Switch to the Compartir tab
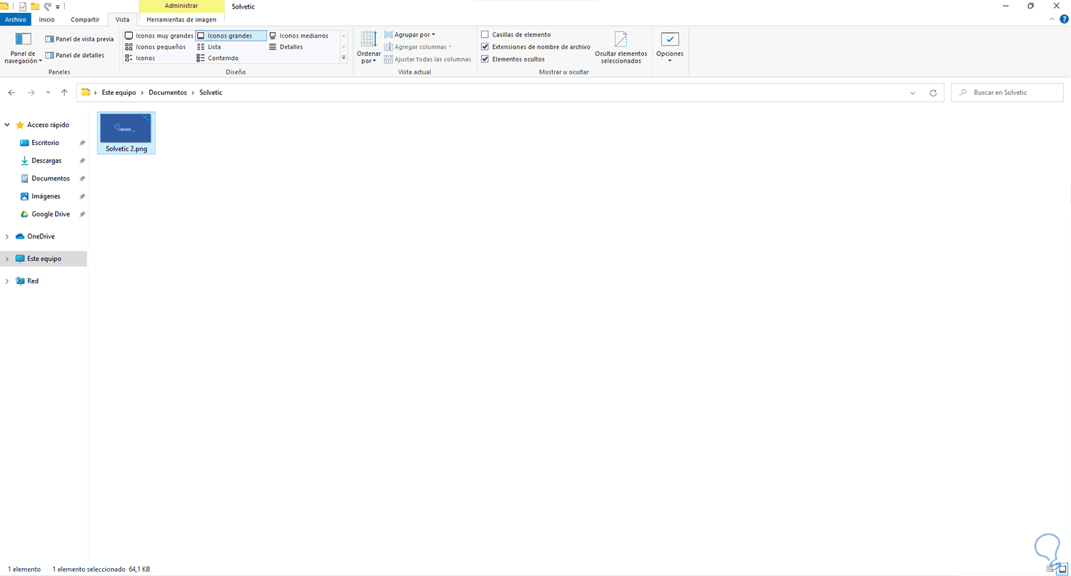Viewport: 1071px width, 576px height. (x=85, y=19)
